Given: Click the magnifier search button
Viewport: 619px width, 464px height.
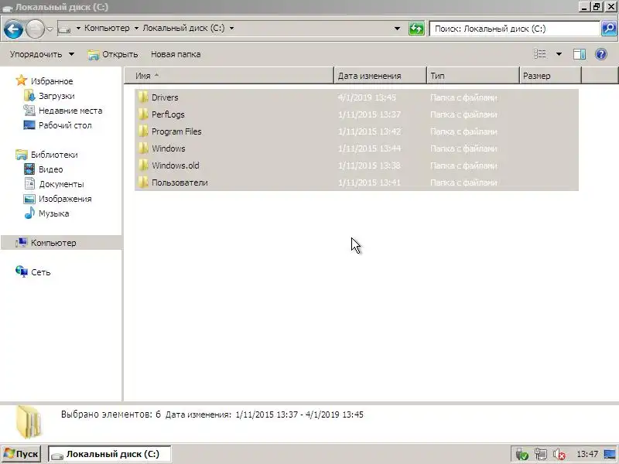Looking at the screenshot, I should [609, 29].
